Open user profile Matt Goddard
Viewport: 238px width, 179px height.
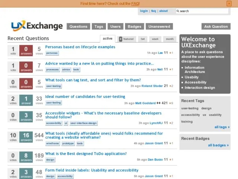coord(145,103)
